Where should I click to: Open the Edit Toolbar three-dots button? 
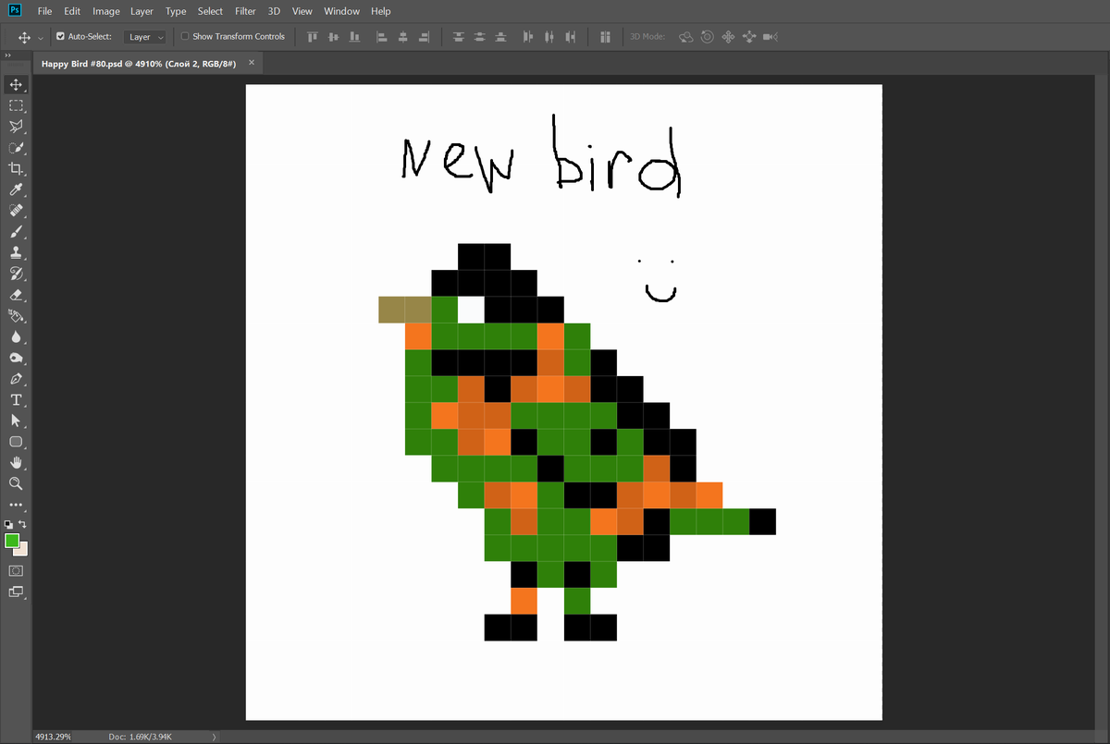(16, 506)
